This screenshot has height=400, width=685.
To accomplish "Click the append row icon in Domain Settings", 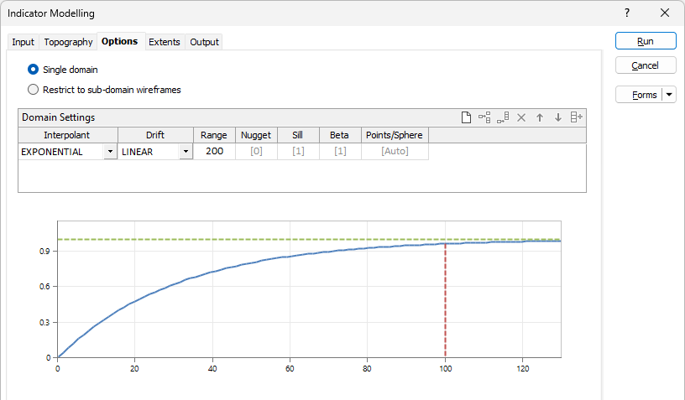I will coord(502,118).
